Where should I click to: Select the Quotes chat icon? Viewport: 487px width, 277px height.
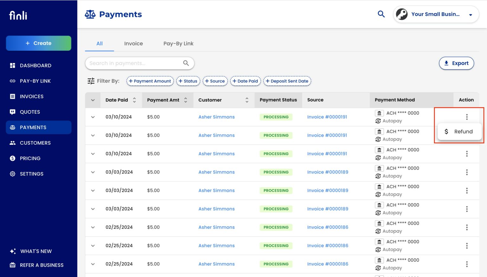click(x=12, y=112)
